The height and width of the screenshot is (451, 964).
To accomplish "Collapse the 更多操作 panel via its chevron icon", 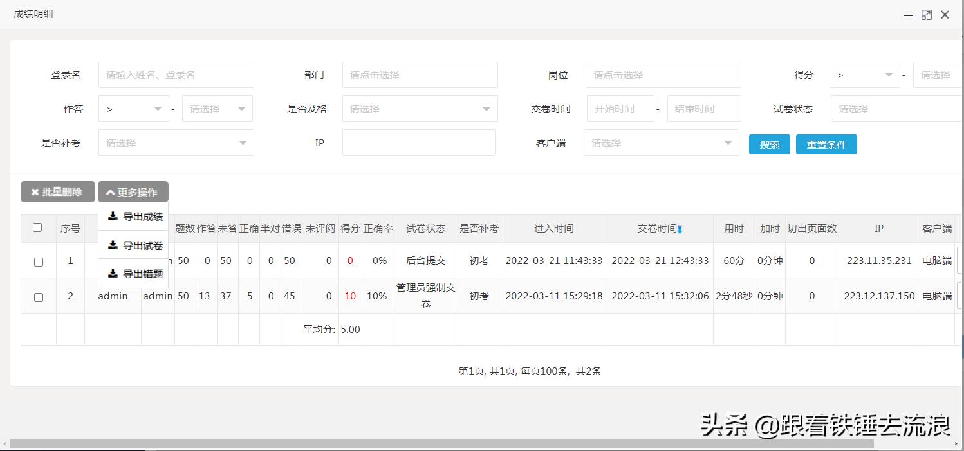I will [x=111, y=191].
